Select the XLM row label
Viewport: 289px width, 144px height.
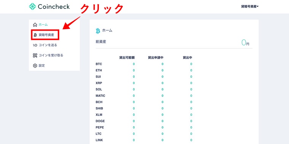tap(99, 114)
